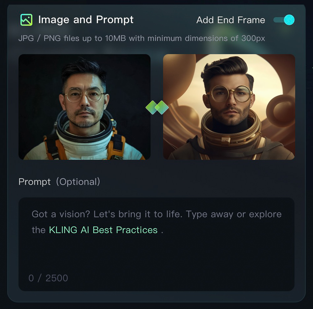Focus the prompt text box
The image size is (313, 309).
(x=156, y=244)
